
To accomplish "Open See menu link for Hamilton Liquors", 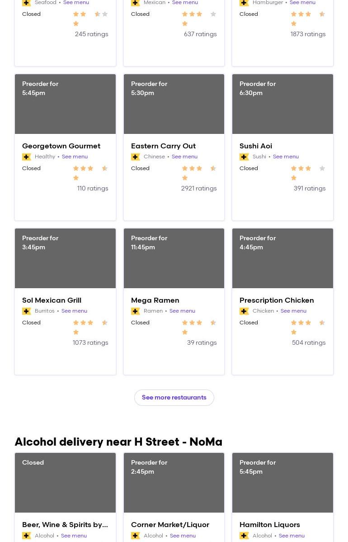I will (x=292, y=535).
